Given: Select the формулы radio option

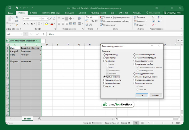Looking at the screenshot, I should (x=104, y=61).
